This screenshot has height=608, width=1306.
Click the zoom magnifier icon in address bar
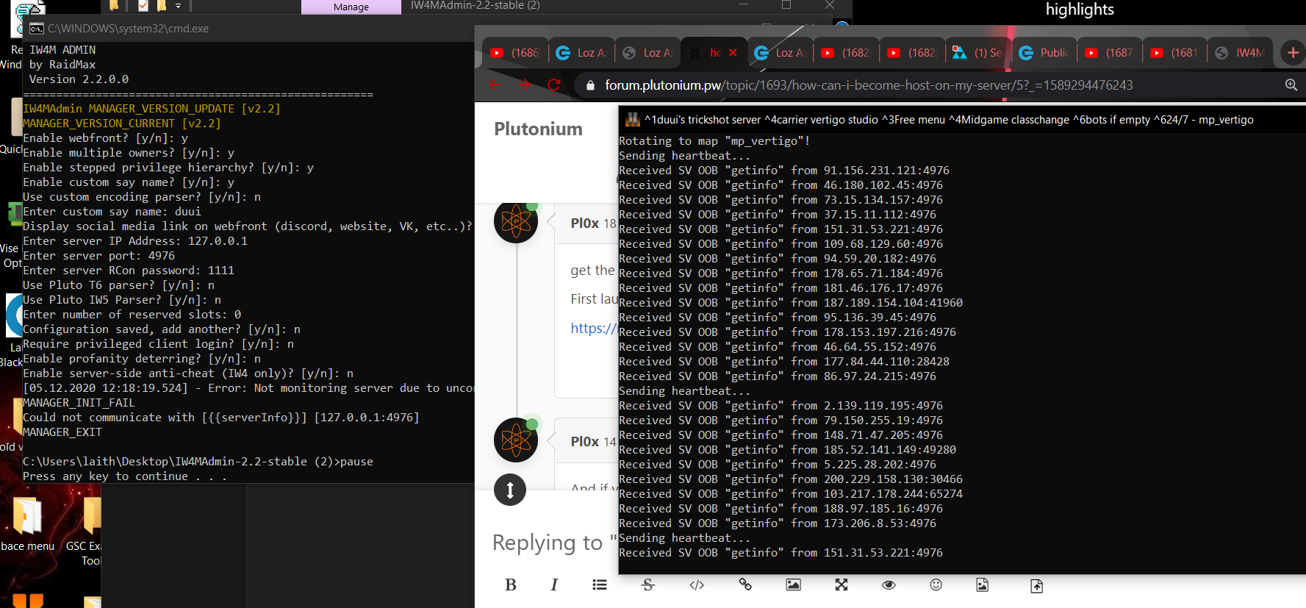click(x=1291, y=85)
